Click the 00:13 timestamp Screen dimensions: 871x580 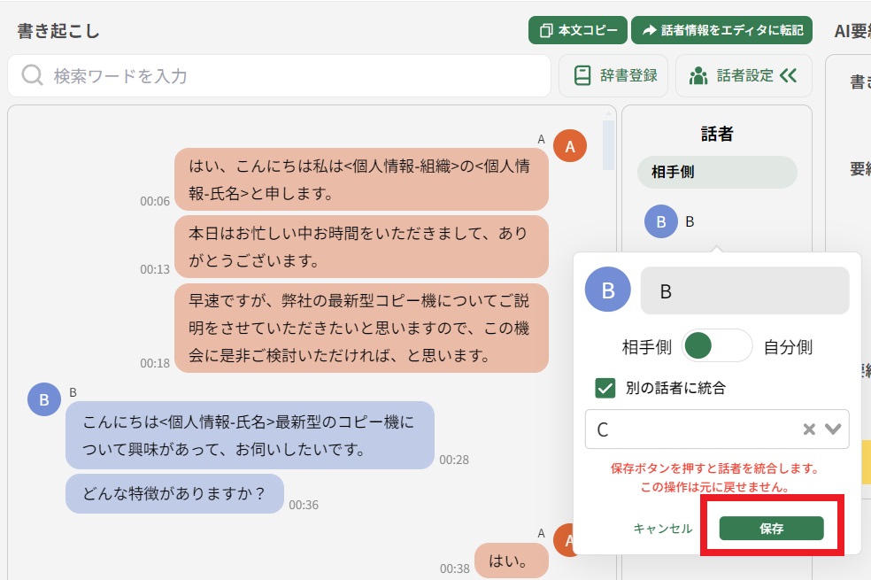click(155, 269)
